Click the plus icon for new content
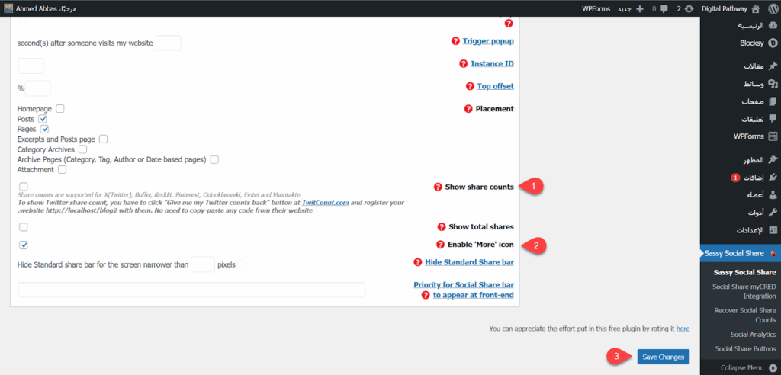This screenshot has width=781, height=375. click(x=641, y=8)
